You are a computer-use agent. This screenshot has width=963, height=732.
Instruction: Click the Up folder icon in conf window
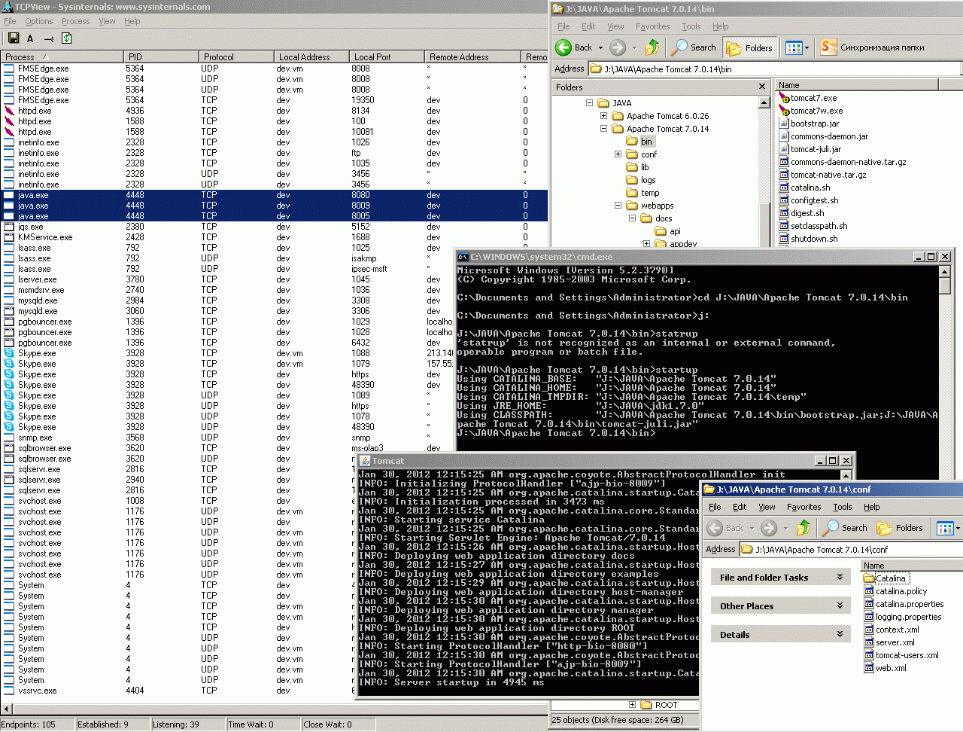pyautogui.click(x=804, y=528)
